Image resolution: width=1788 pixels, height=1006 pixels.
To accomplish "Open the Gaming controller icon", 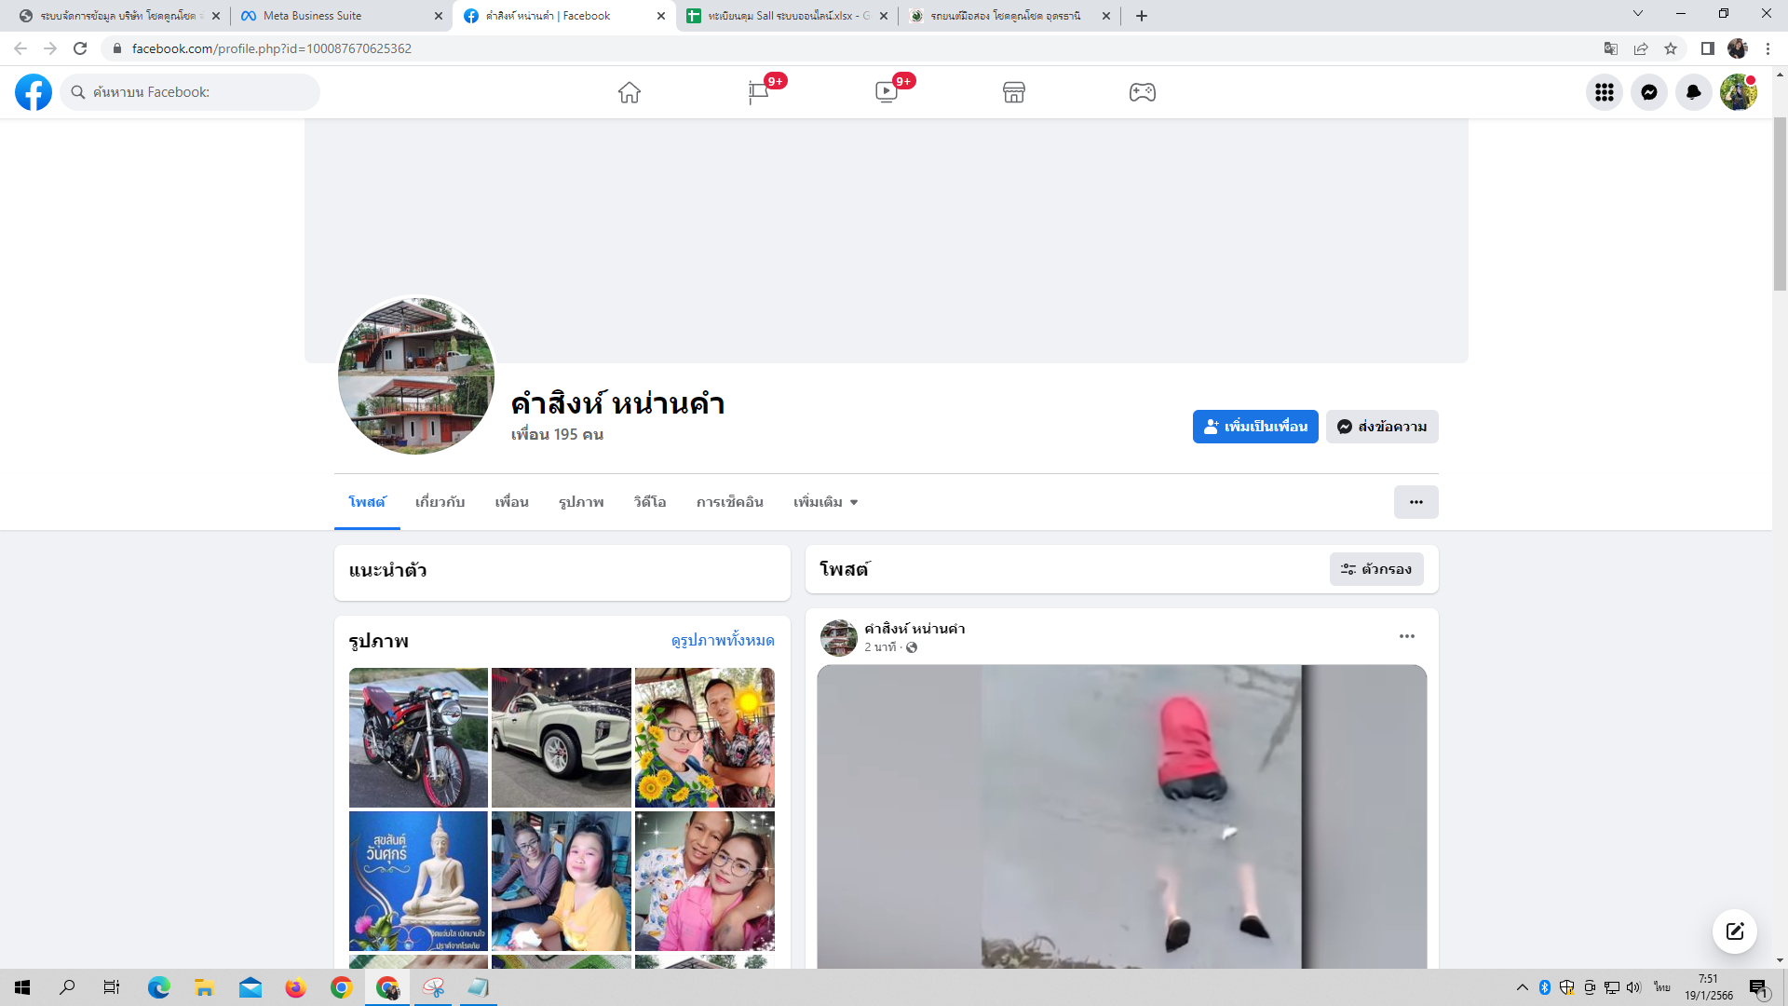I will tap(1142, 92).
